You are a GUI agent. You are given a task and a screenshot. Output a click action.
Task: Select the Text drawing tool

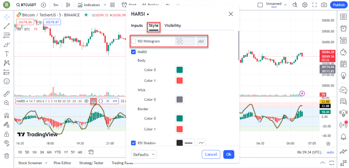click(x=6, y=54)
